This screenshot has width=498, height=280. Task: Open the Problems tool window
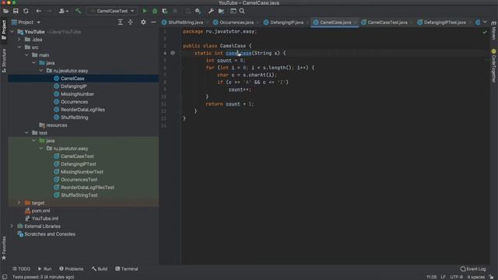tap(72, 269)
